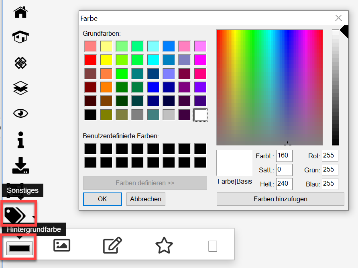Select the last custom color slot in second row
The height and width of the screenshot is (268, 358).
(x=200, y=162)
